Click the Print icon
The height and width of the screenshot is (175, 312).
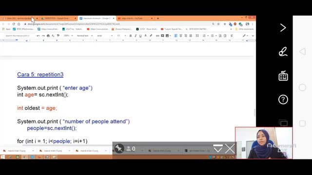click(x=48, y=35)
